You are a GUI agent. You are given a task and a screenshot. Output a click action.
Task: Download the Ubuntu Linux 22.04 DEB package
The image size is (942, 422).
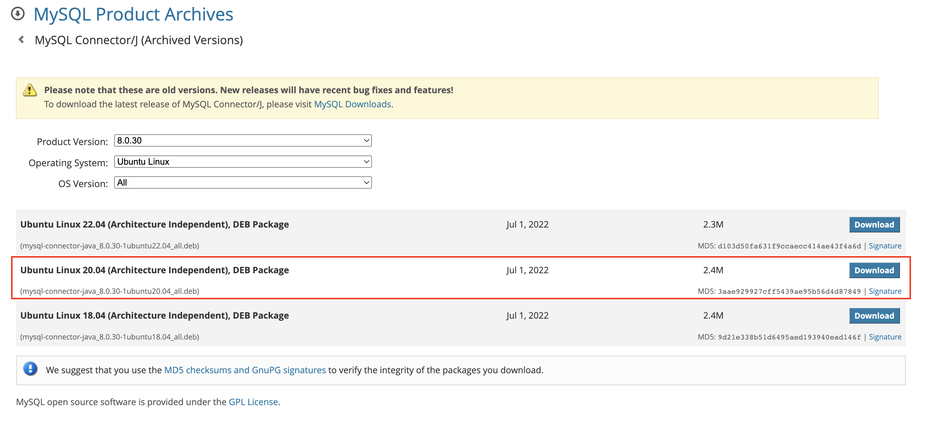pyautogui.click(x=874, y=225)
